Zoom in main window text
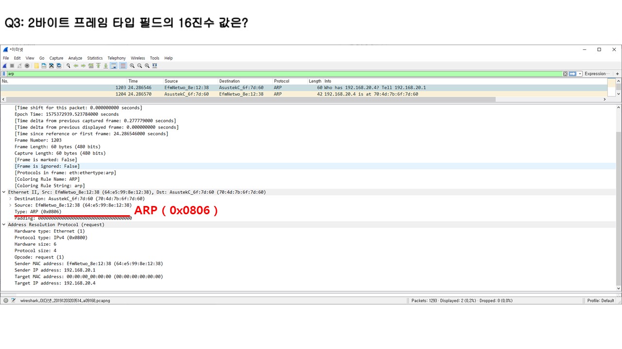This screenshot has height=349, width=622. coord(132,65)
